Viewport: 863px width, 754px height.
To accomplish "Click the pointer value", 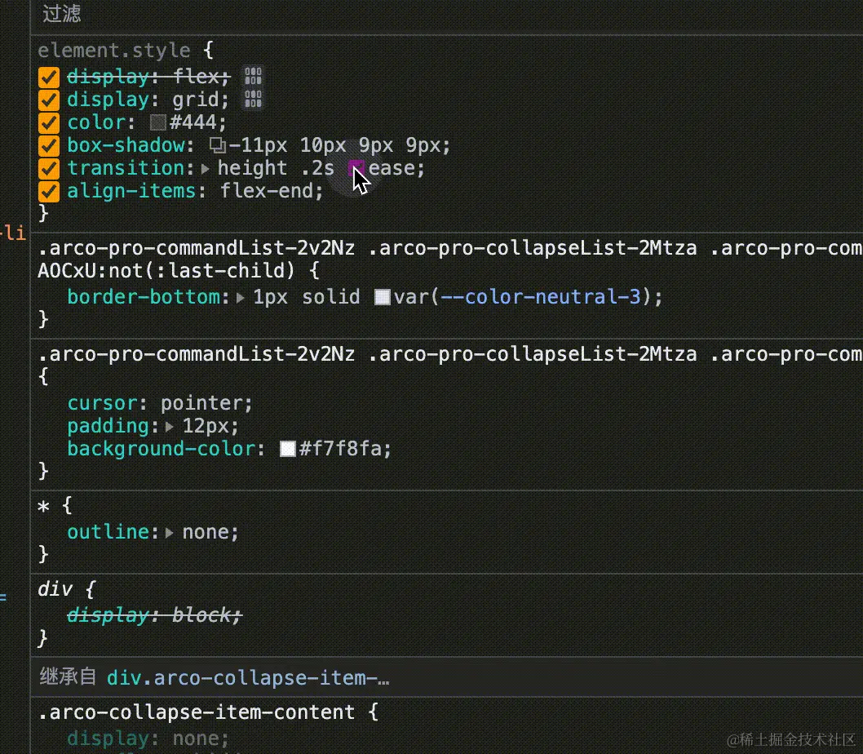I will [x=201, y=403].
